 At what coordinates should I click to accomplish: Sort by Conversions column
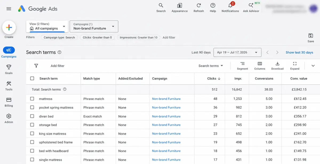pos(264,78)
